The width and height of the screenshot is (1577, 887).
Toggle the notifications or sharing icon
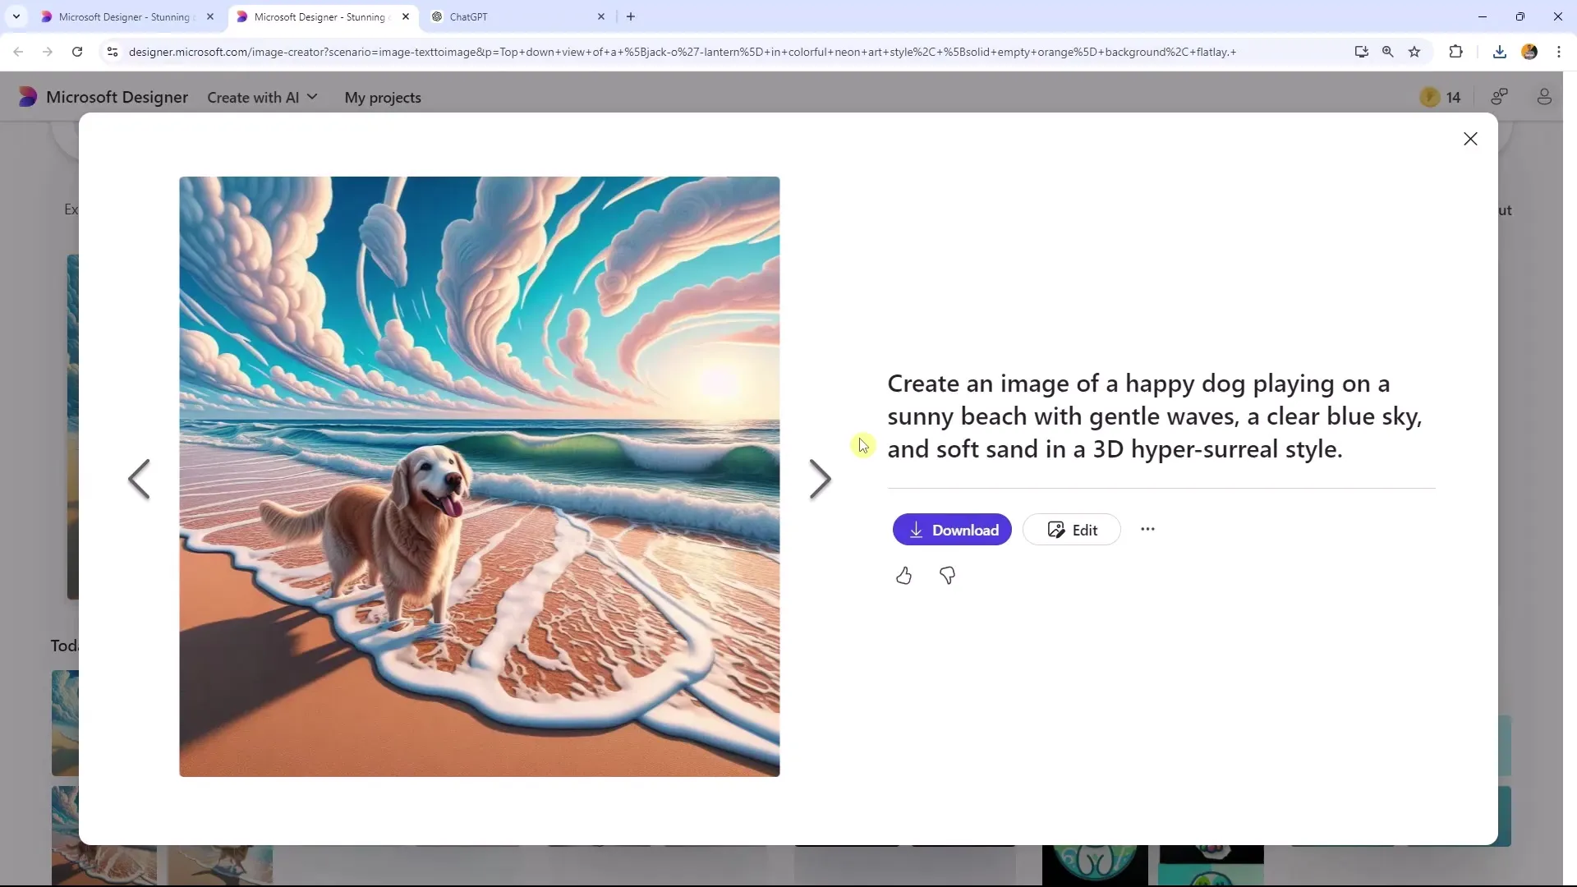(1501, 98)
